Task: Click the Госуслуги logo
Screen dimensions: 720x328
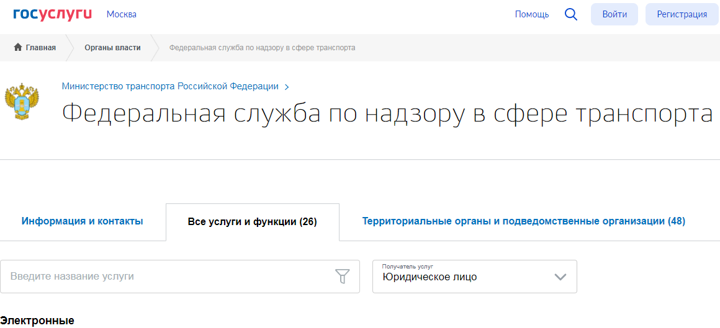Action: [x=52, y=14]
